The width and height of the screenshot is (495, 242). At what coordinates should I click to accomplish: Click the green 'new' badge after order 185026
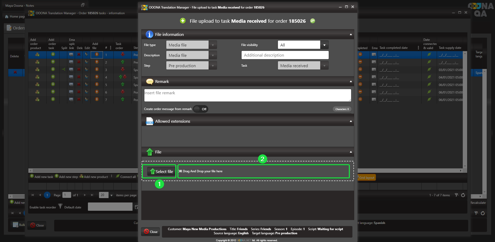tap(312, 21)
